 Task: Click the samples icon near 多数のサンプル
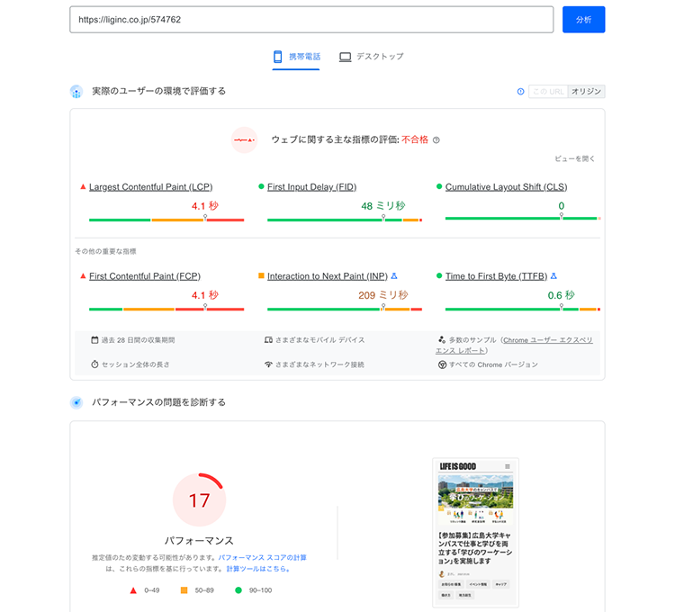click(x=442, y=339)
